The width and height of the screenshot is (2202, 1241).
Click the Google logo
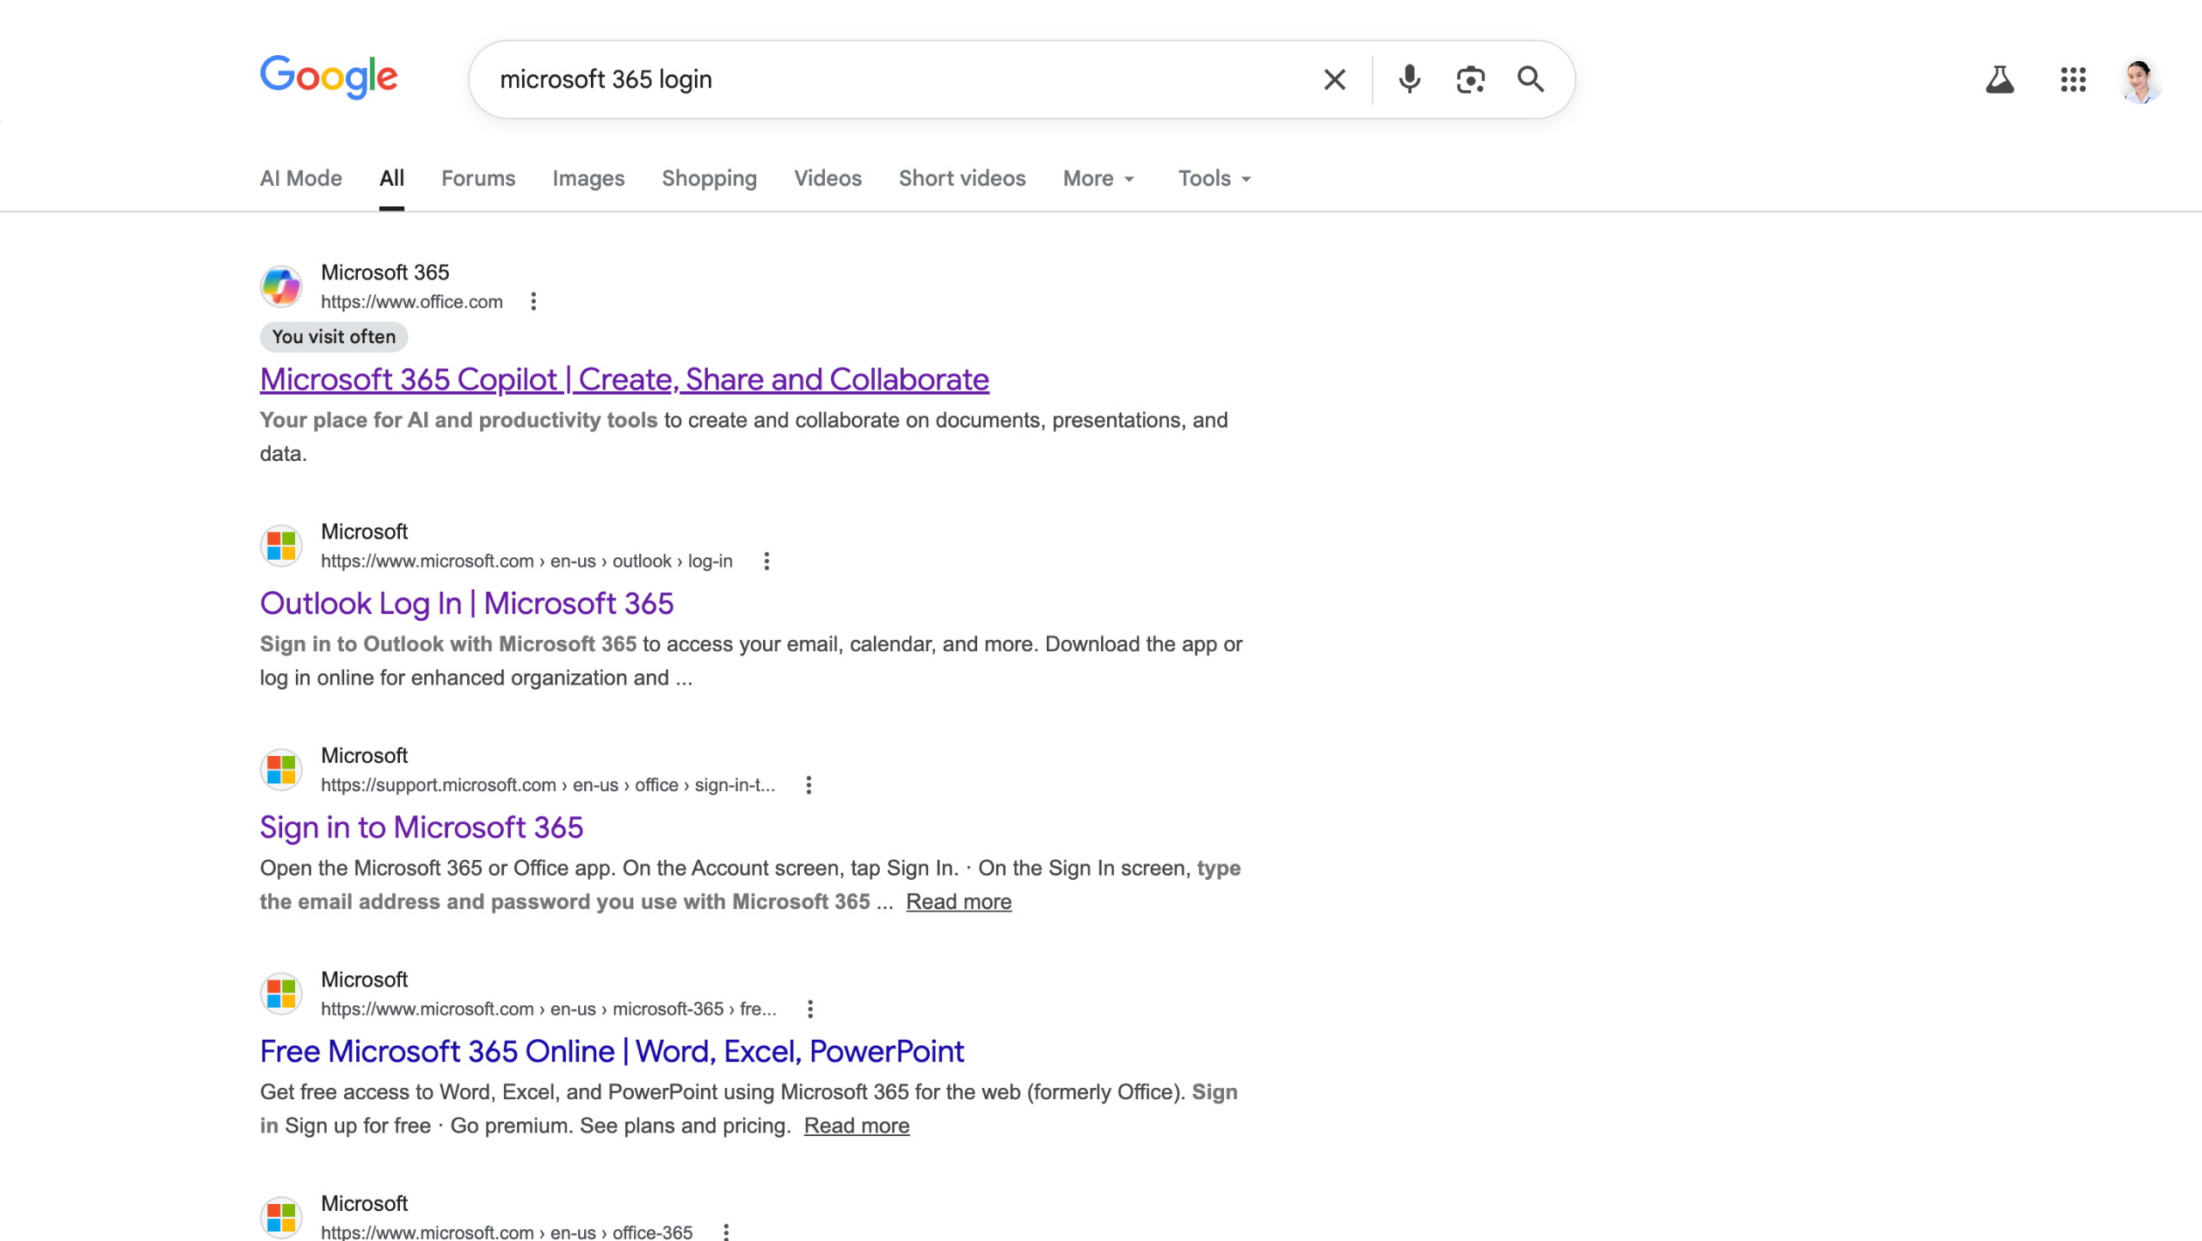point(329,77)
